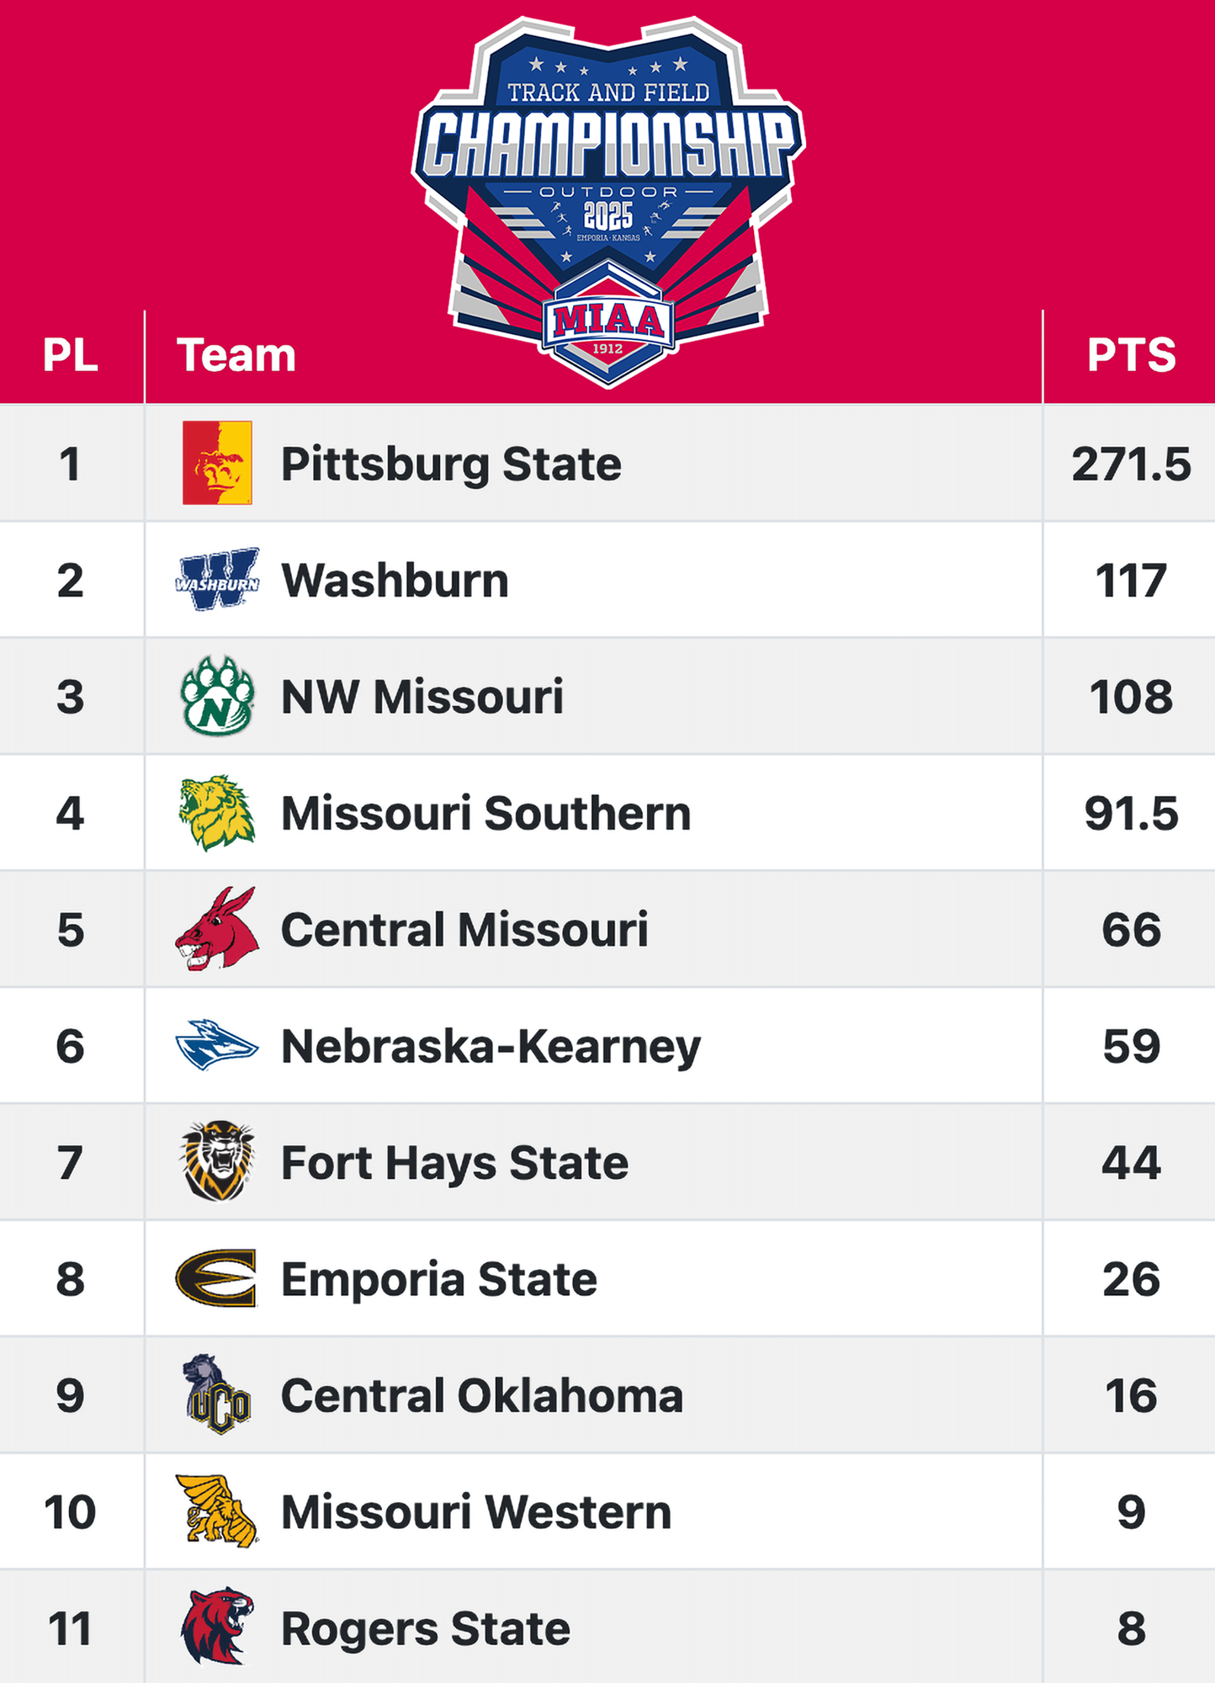Click the PTS column header
The image size is (1215, 1683).
tap(1131, 355)
